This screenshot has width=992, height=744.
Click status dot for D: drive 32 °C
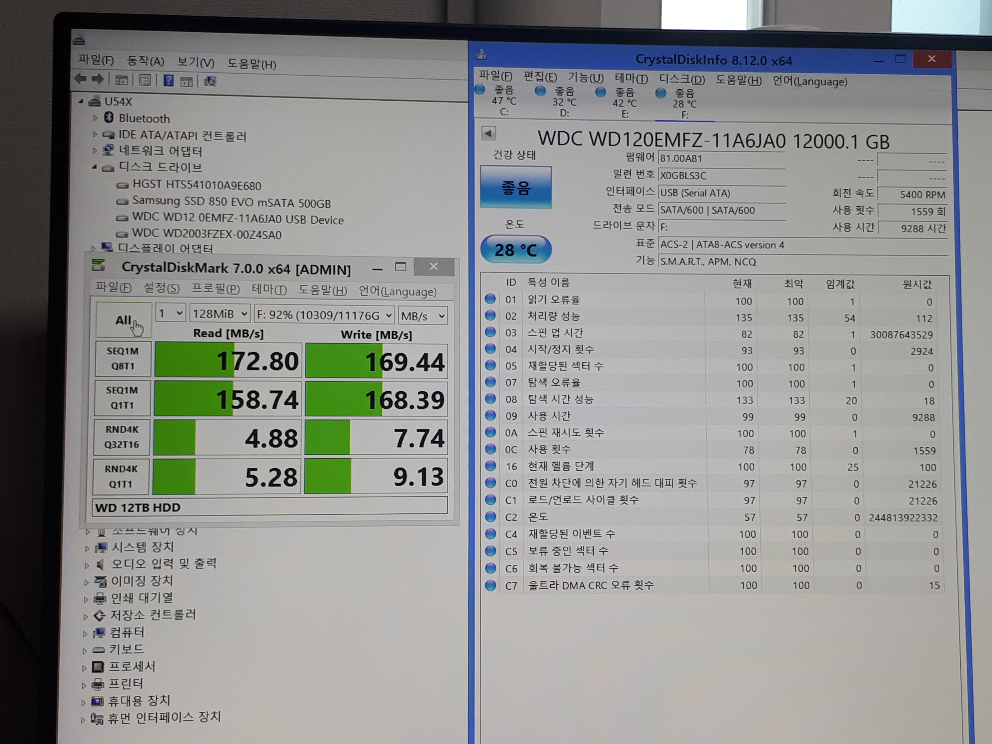[540, 91]
